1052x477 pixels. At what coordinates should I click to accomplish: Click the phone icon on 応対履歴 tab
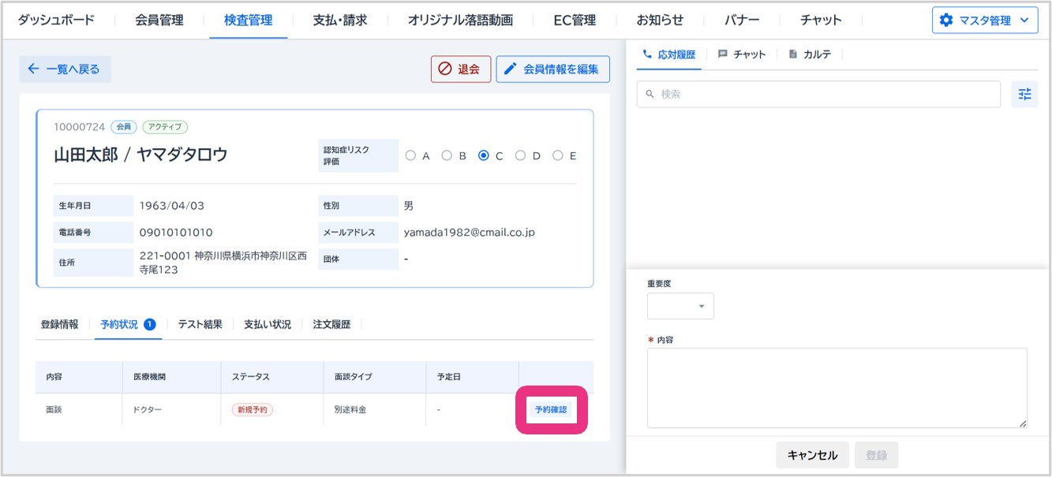tap(648, 54)
